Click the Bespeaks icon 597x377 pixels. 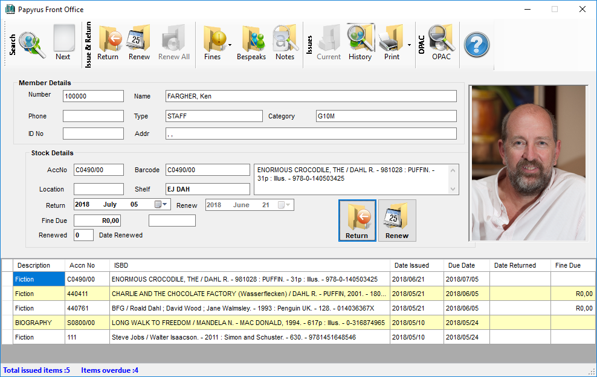[x=251, y=43]
